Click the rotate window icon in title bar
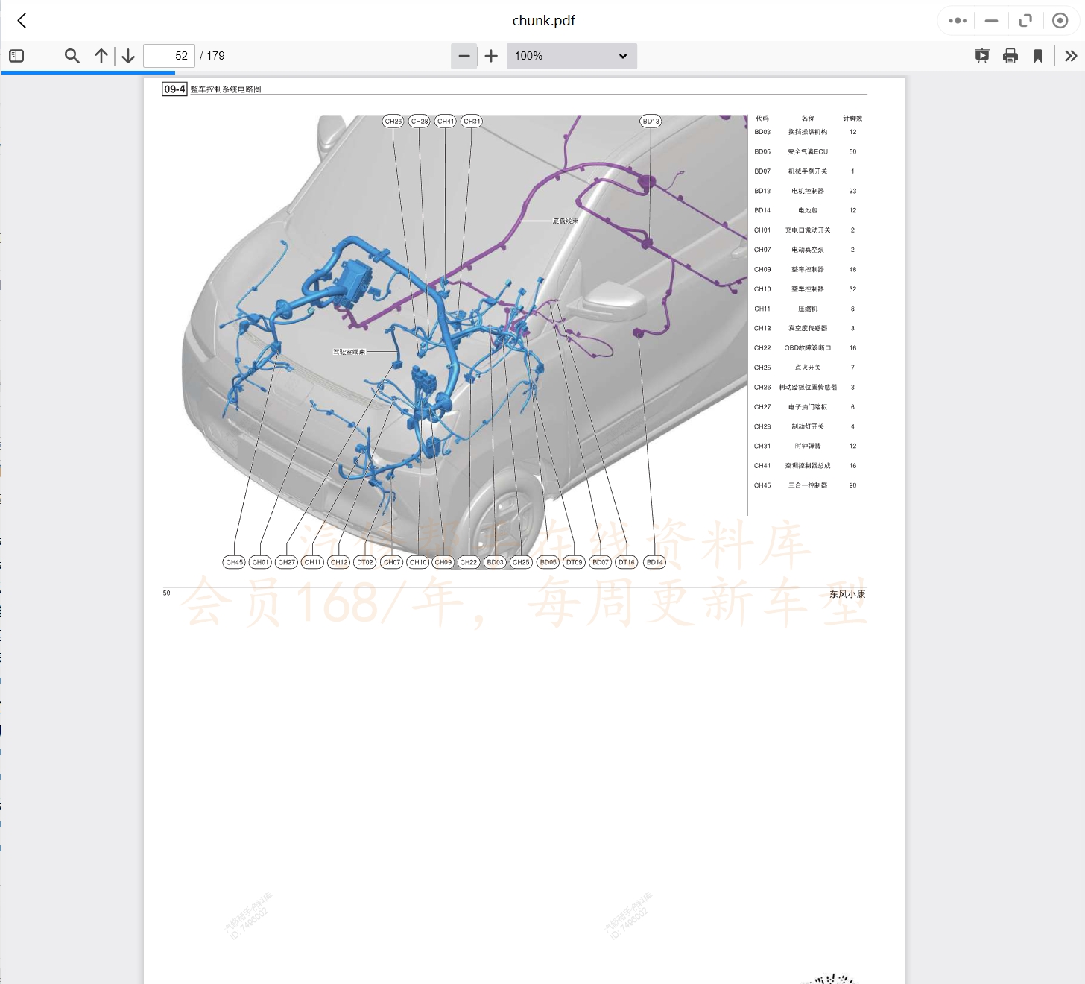1085x984 pixels. pos(1025,21)
